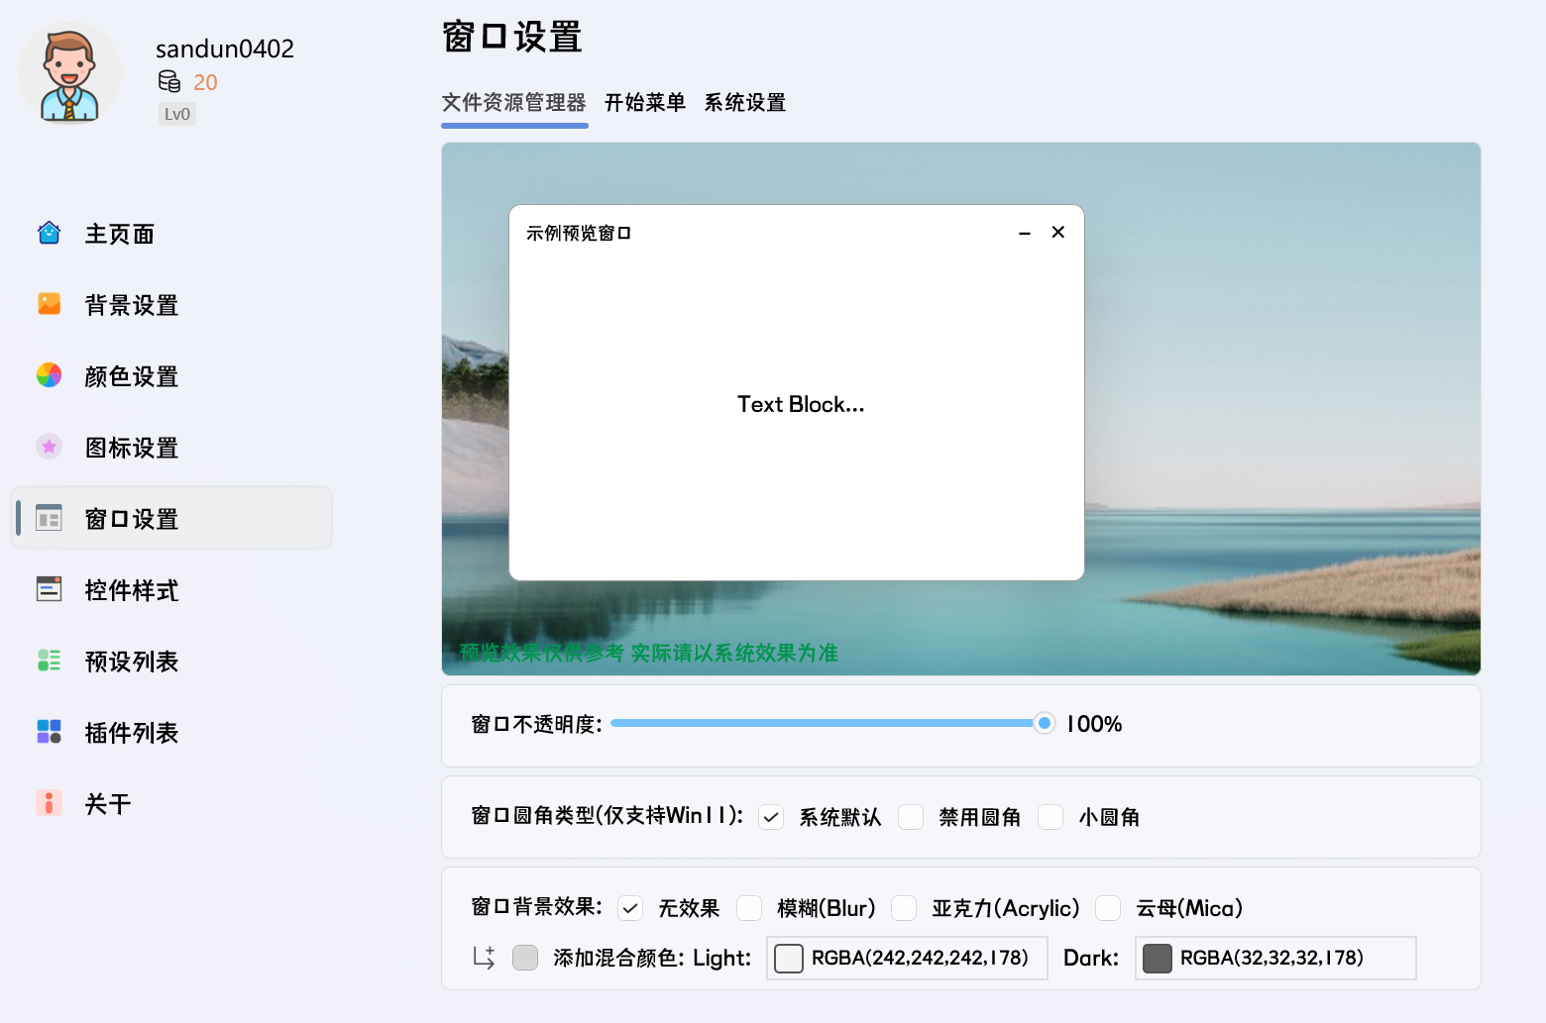Enable the 模糊(Blur) checkbox
Image resolution: width=1546 pixels, height=1023 pixels.
[x=749, y=908]
